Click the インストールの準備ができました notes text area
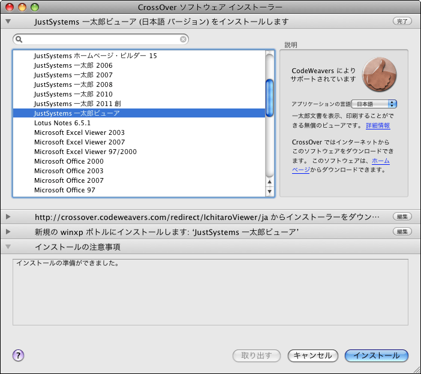The height and width of the screenshot is (374, 421). pos(210,292)
